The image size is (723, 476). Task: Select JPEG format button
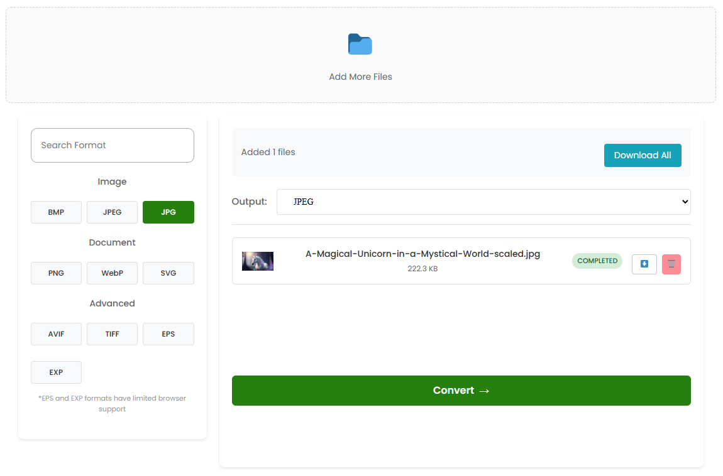tap(112, 212)
